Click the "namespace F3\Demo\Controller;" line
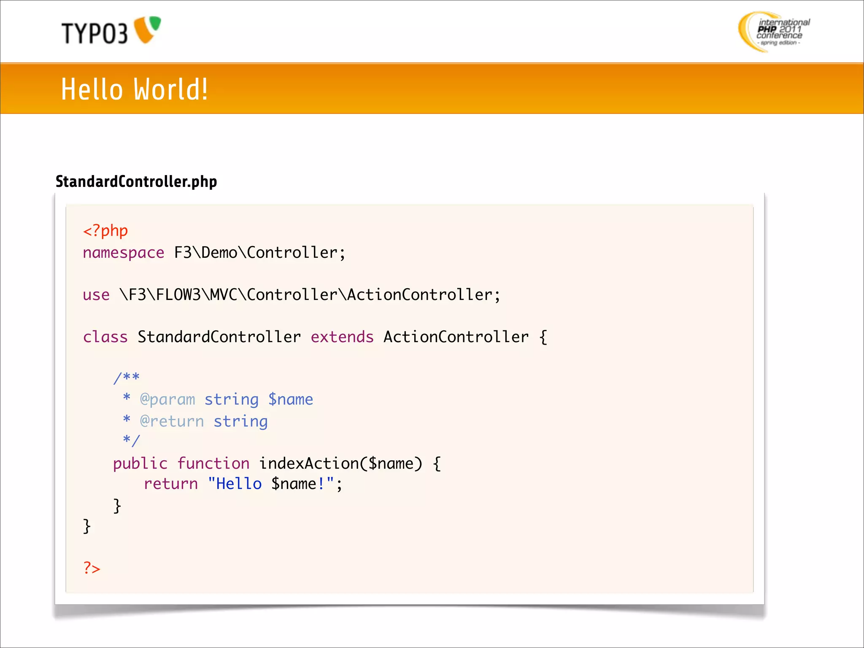This screenshot has width=864, height=648. pos(214,253)
